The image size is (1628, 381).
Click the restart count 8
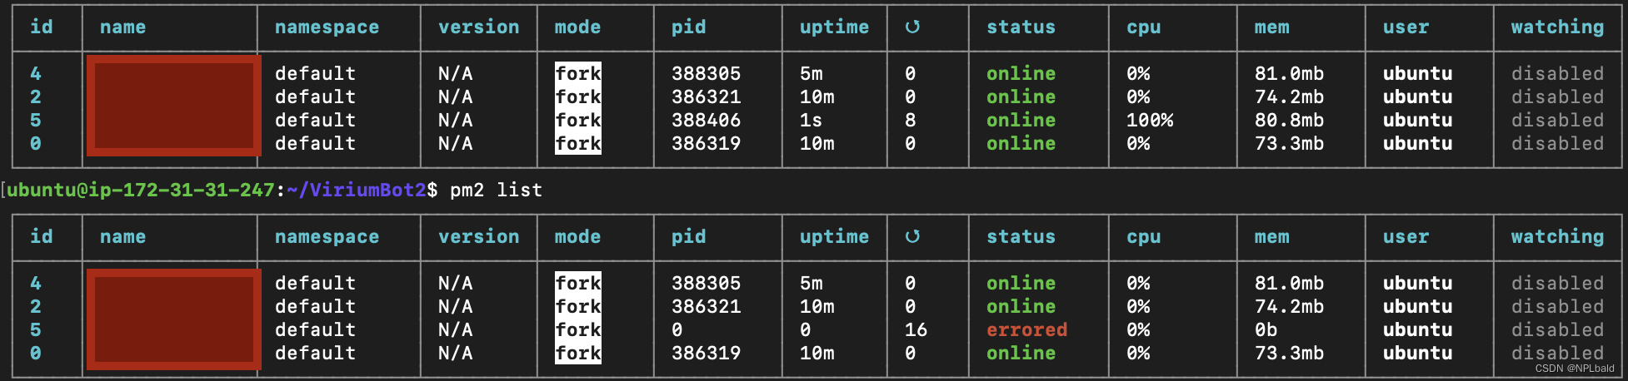tap(910, 120)
